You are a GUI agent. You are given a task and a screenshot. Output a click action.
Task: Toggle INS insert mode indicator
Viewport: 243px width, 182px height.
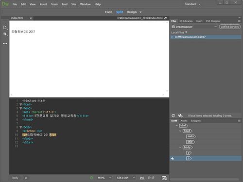click(x=142, y=178)
